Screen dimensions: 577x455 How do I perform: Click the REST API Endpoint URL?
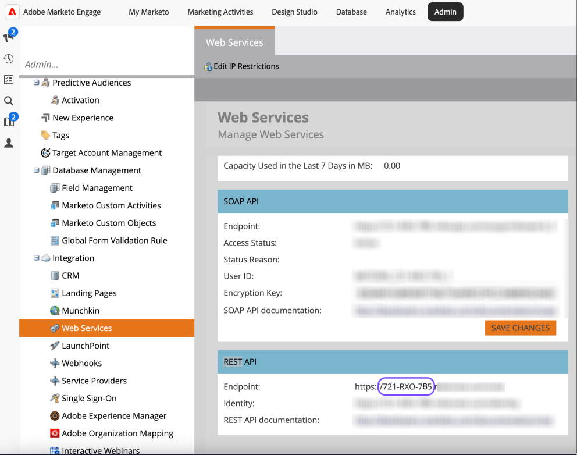click(x=429, y=386)
